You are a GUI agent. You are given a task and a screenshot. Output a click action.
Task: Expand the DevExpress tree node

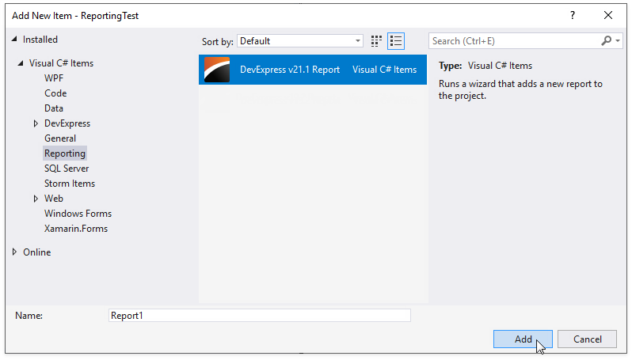(36, 123)
